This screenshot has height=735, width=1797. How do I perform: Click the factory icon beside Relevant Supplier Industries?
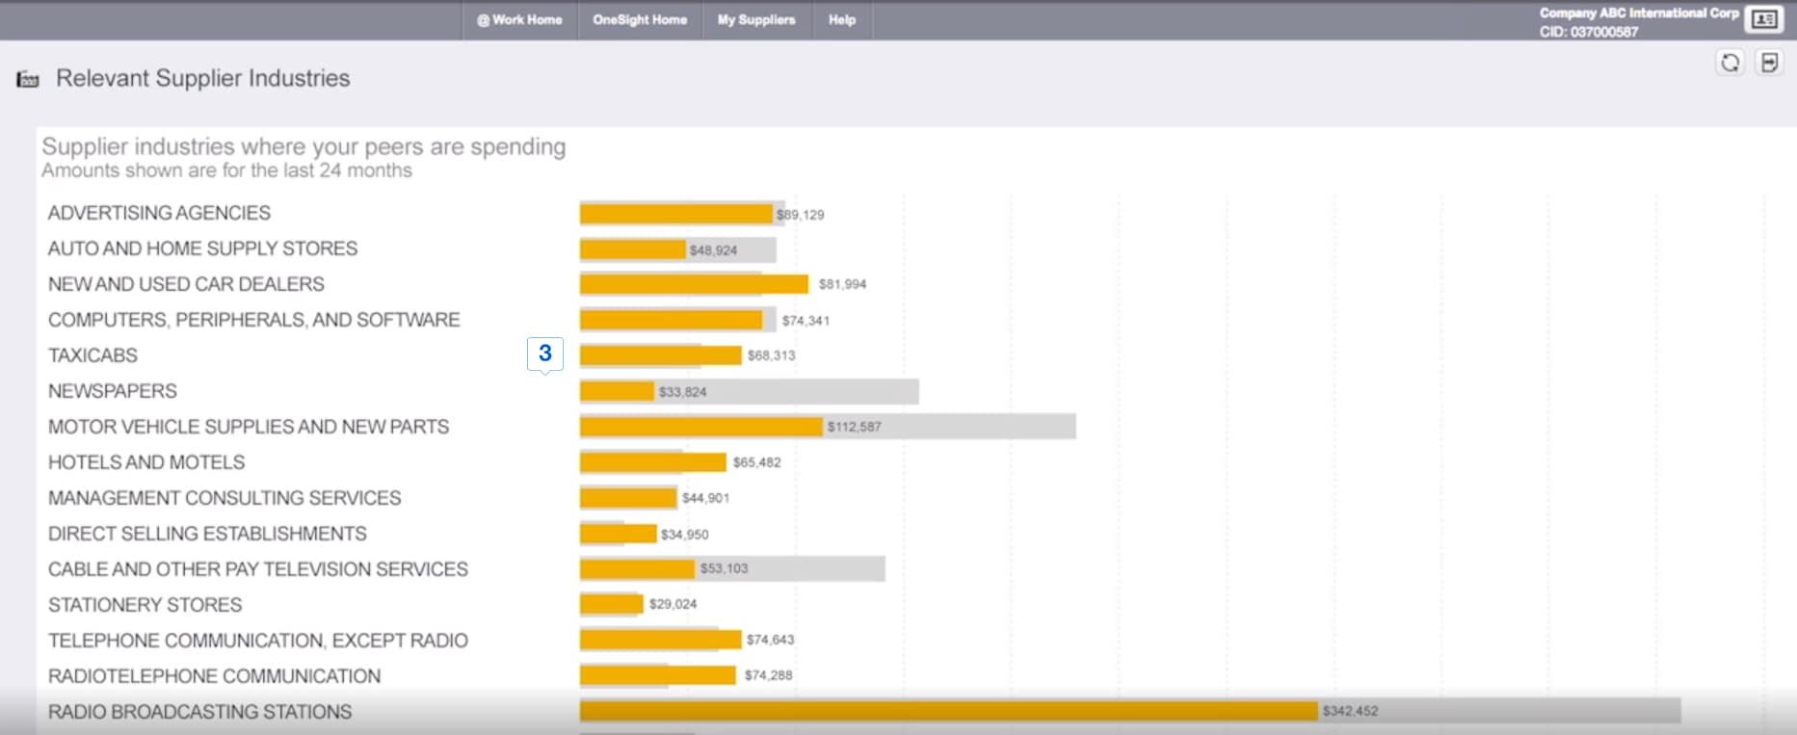[x=28, y=79]
